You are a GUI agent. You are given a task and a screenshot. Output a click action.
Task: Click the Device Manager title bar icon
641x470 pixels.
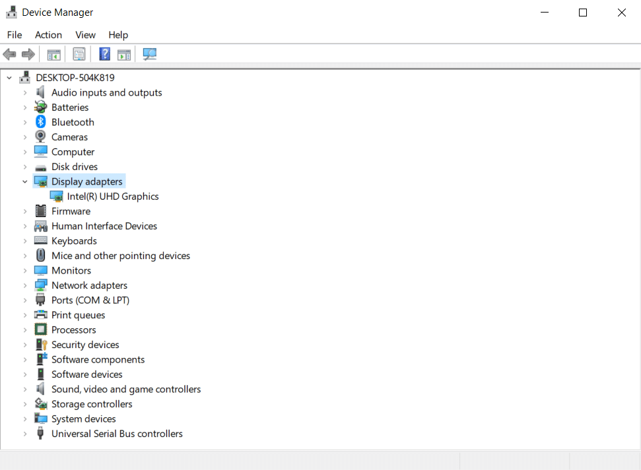(x=11, y=11)
